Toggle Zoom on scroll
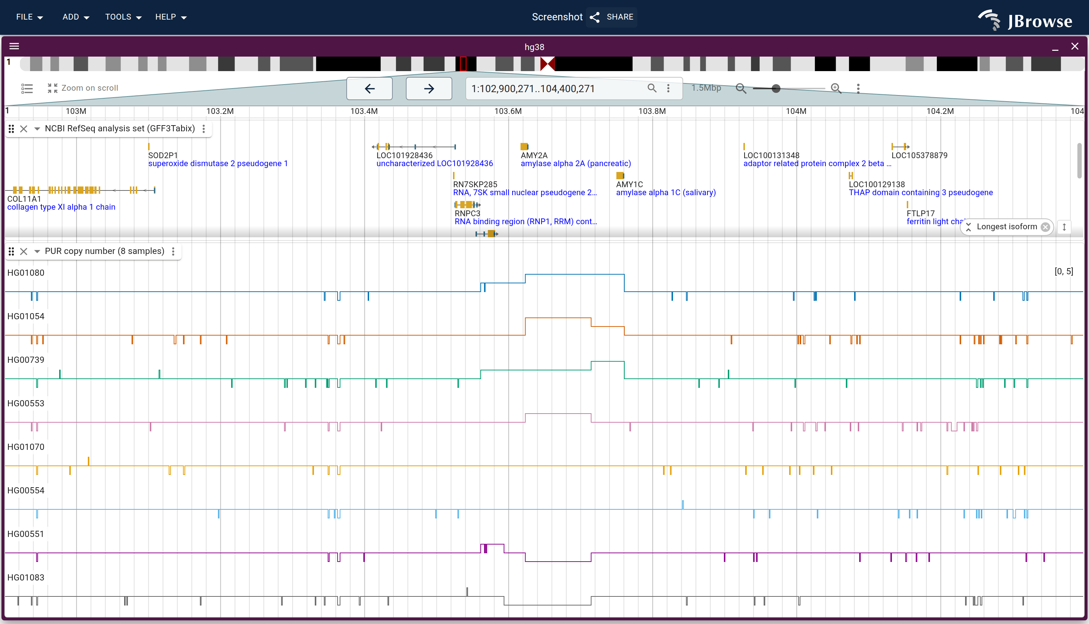Viewport: 1089px width, 624px height. click(x=83, y=88)
